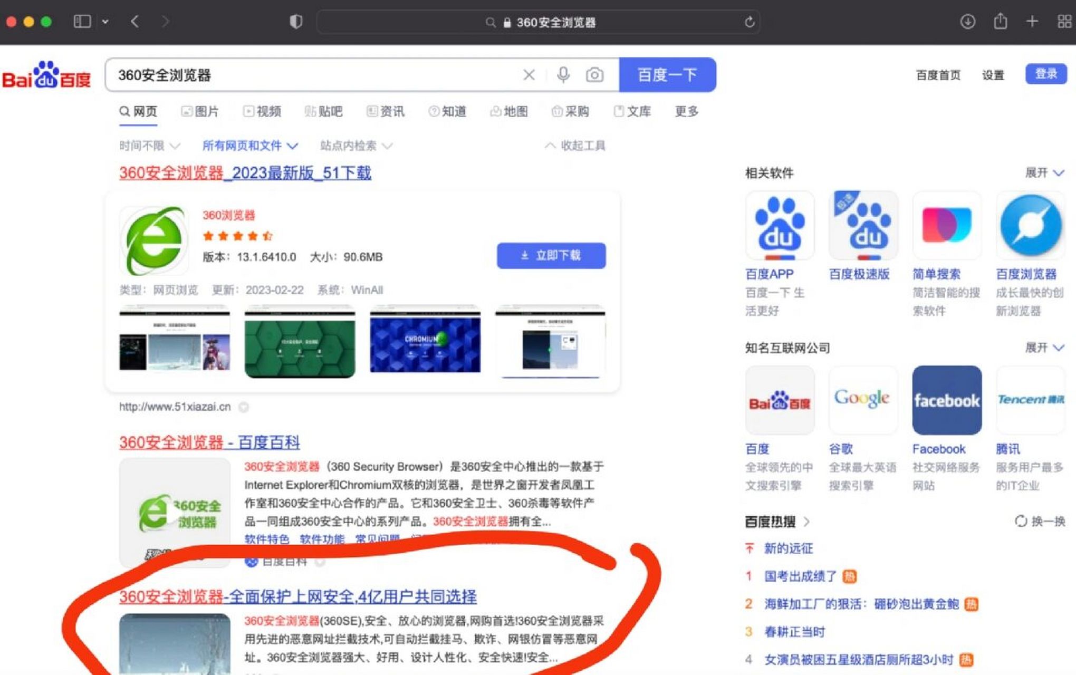Expand the sidebar options chevron
This screenshot has height=675, width=1076.
tap(105, 22)
